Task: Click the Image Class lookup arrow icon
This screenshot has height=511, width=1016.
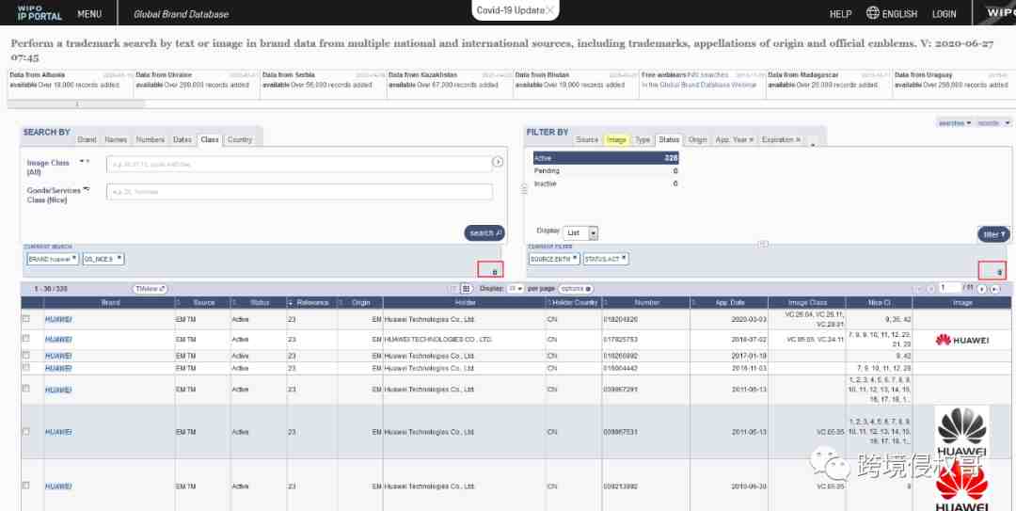Action: tap(497, 162)
